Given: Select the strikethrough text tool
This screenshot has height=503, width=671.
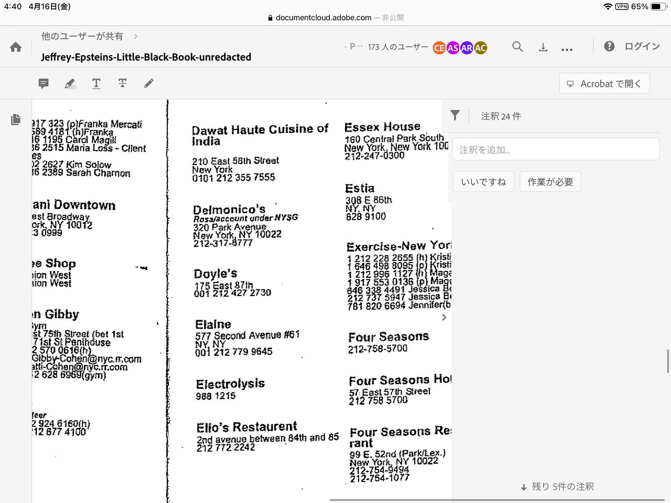Looking at the screenshot, I should [x=122, y=83].
